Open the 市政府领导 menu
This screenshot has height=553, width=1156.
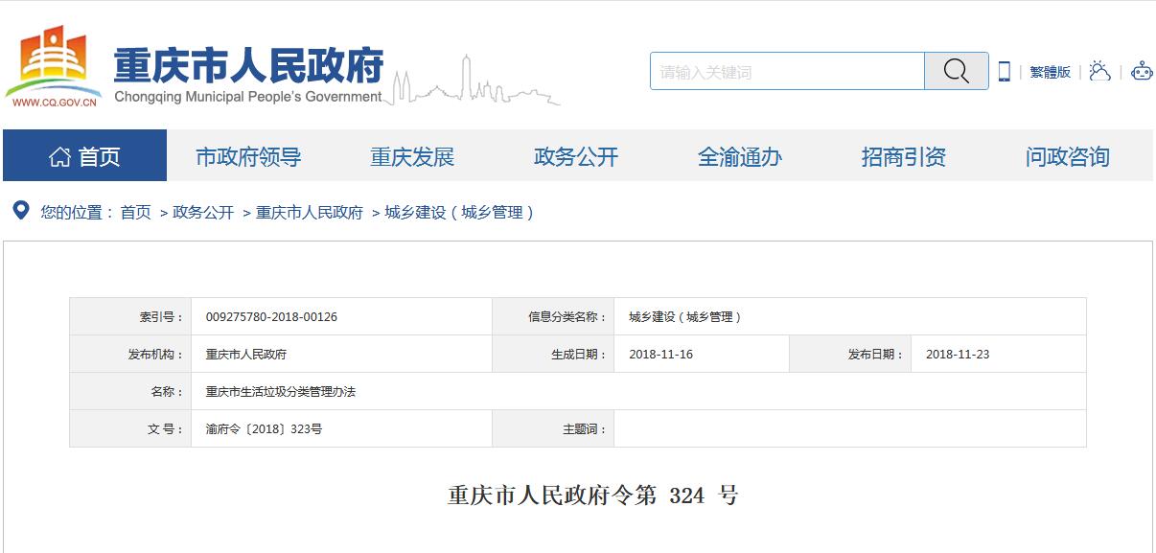(248, 156)
